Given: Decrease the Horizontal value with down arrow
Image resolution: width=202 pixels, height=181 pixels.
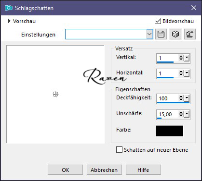Looking at the screenshot, I should tap(181, 75).
